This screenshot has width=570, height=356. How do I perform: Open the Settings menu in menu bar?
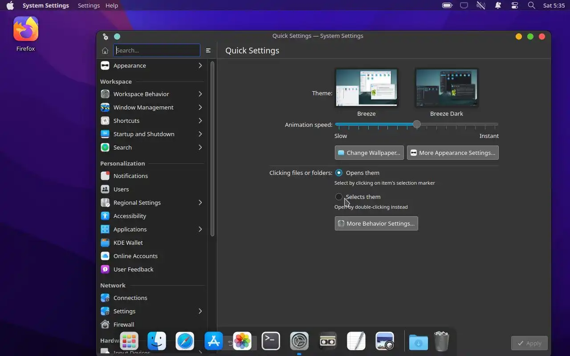(x=89, y=5)
